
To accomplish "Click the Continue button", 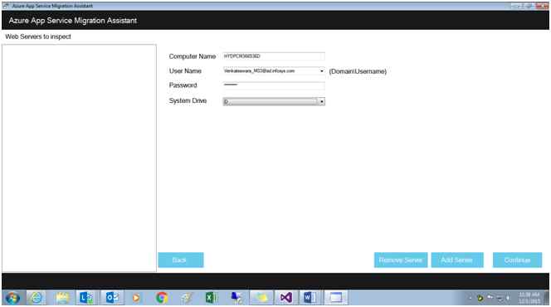I will (517, 260).
